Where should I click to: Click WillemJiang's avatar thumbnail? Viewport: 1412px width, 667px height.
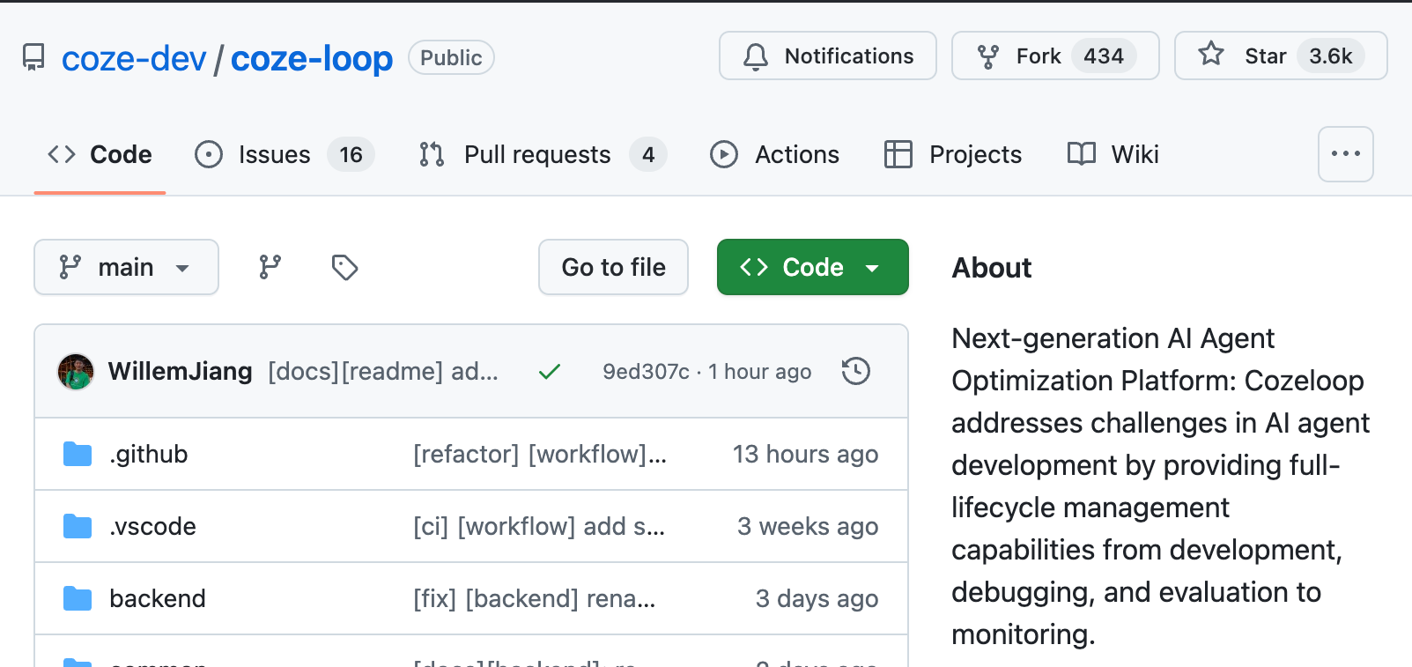click(76, 372)
